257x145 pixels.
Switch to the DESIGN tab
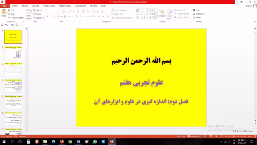click(35, 6)
